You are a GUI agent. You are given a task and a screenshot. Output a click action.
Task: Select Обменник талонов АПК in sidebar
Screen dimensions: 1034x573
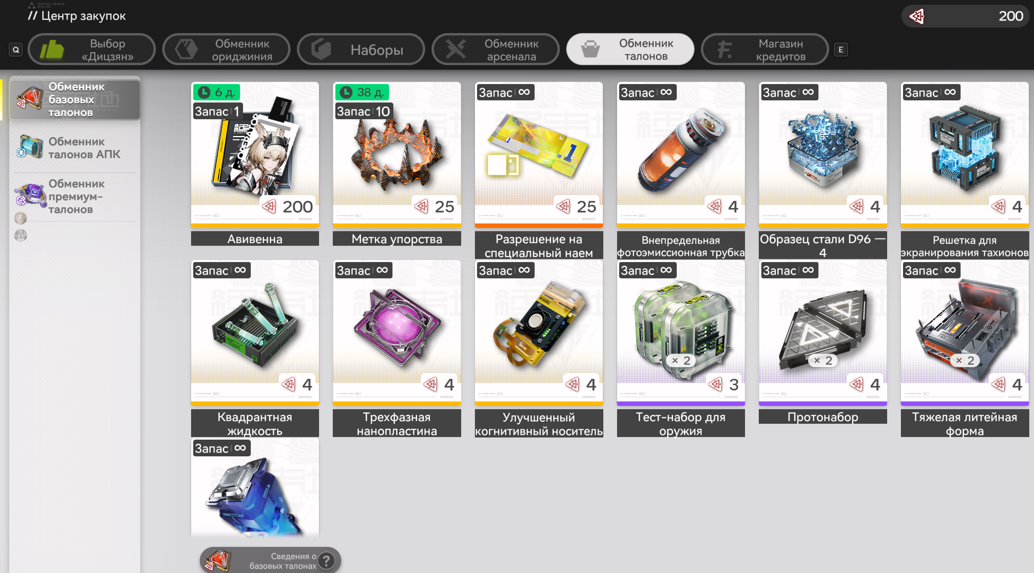pyautogui.click(x=75, y=148)
